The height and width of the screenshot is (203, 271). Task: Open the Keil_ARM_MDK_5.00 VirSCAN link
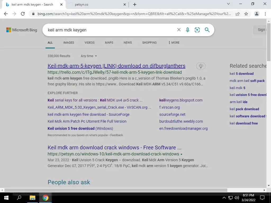pos(100,107)
